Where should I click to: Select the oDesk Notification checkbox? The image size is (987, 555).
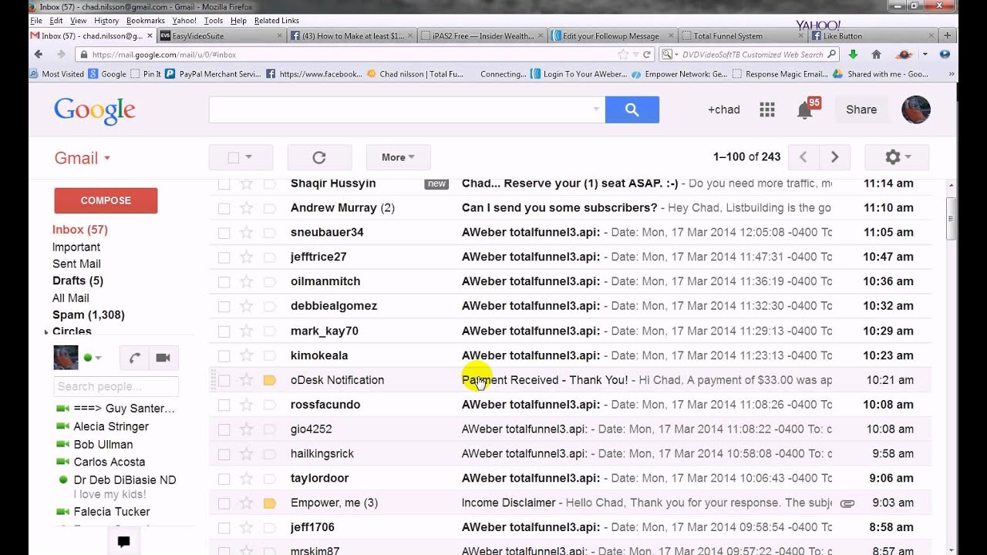[224, 380]
